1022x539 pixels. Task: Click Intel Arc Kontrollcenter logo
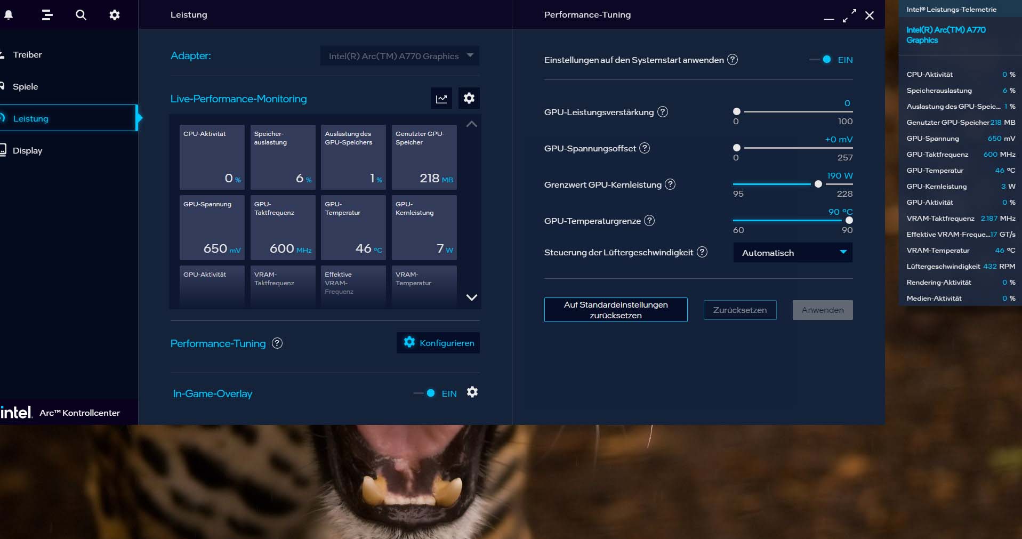tap(60, 412)
